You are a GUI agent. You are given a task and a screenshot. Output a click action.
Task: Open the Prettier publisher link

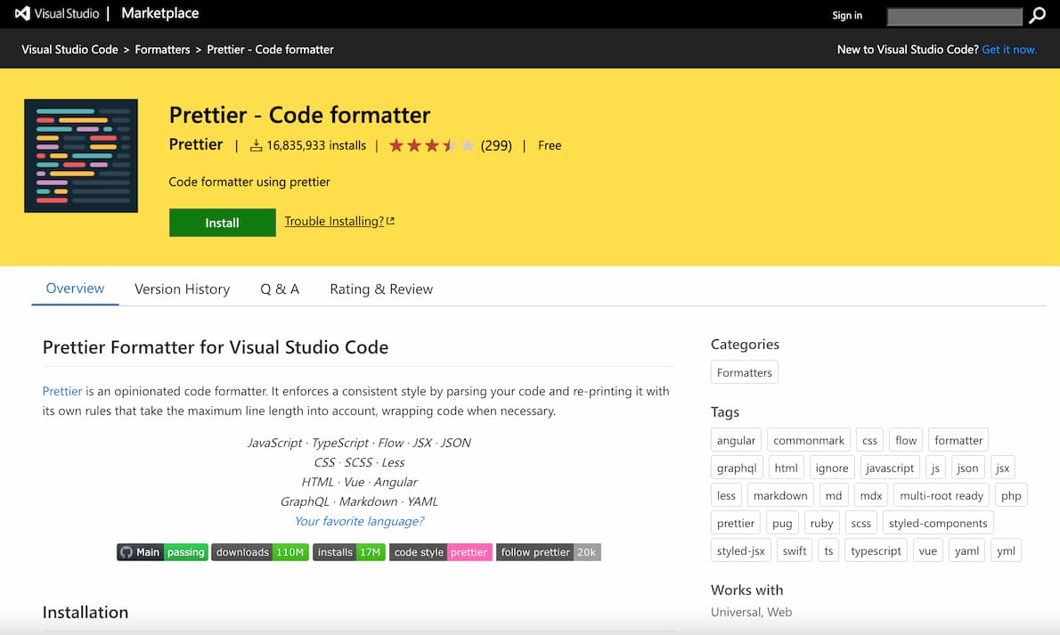tap(195, 144)
